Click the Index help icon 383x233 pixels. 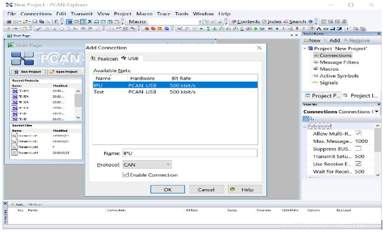[264, 21]
